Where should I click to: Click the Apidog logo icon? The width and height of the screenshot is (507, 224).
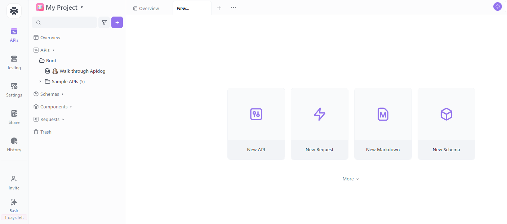[x=14, y=11]
